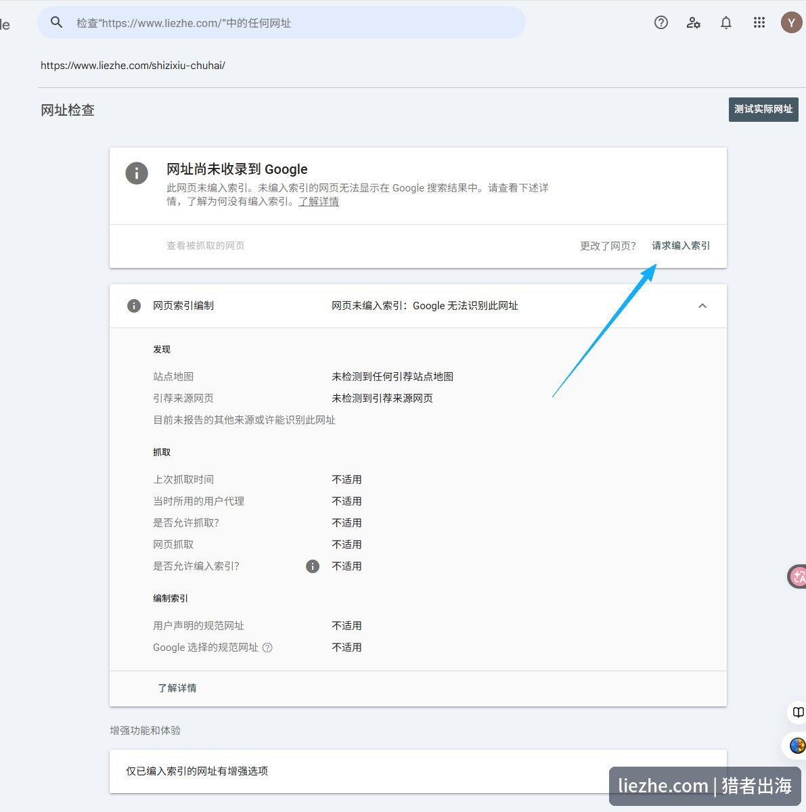806x812 pixels.
Task: Open the notifications bell
Action: pos(726,22)
